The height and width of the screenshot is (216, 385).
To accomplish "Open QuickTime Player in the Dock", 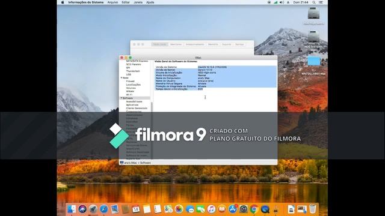I will [265, 209].
